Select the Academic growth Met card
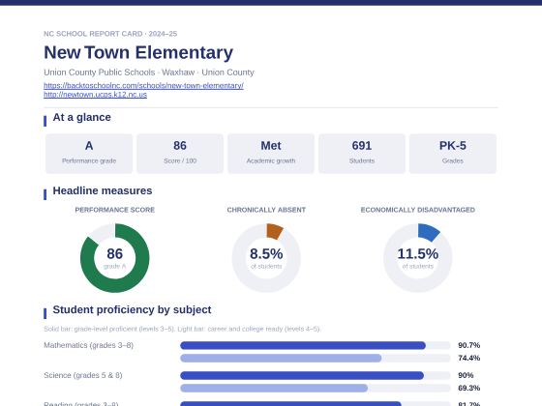The image size is (542, 406). tap(271, 154)
